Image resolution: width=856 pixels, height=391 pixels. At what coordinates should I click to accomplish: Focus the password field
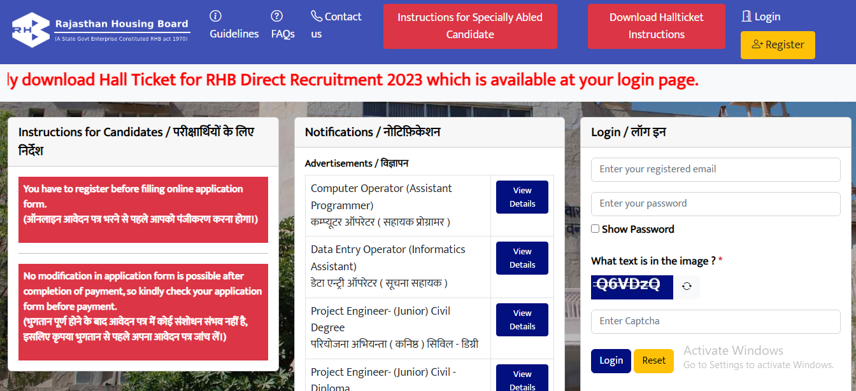pos(716,204)
